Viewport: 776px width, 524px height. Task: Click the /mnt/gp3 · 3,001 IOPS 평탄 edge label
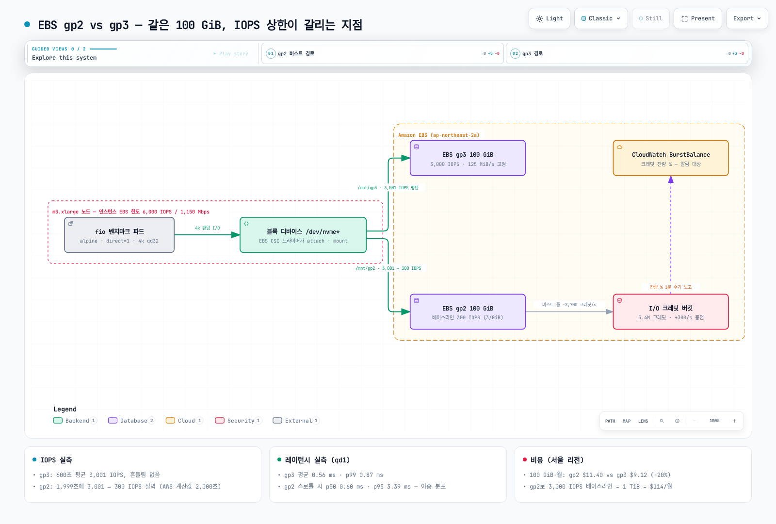pyautogui.click(x=388, y=188)
